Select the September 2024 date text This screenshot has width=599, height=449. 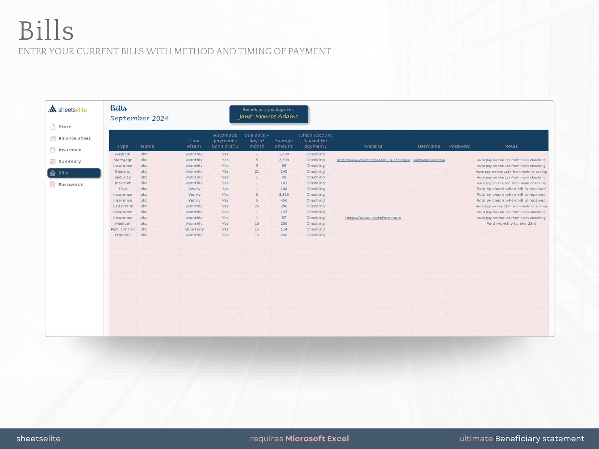click(139, 118)
